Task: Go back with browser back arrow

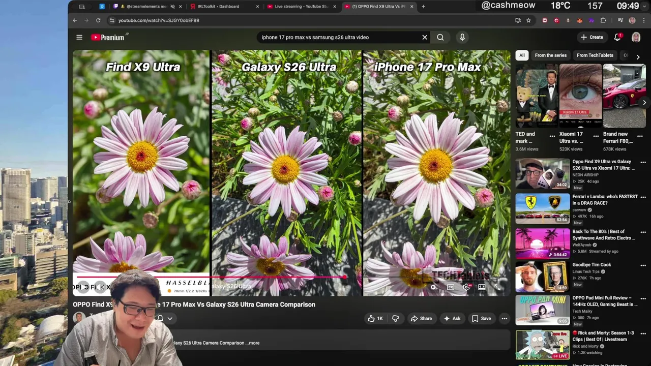Action: (75, 20)
